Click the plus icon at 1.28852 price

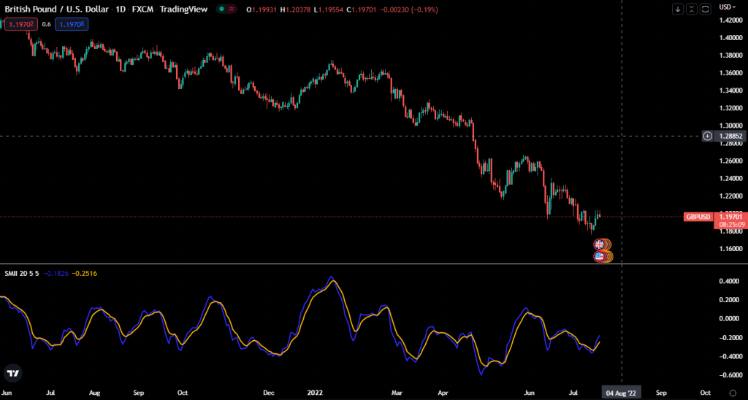tap(707, 136)
